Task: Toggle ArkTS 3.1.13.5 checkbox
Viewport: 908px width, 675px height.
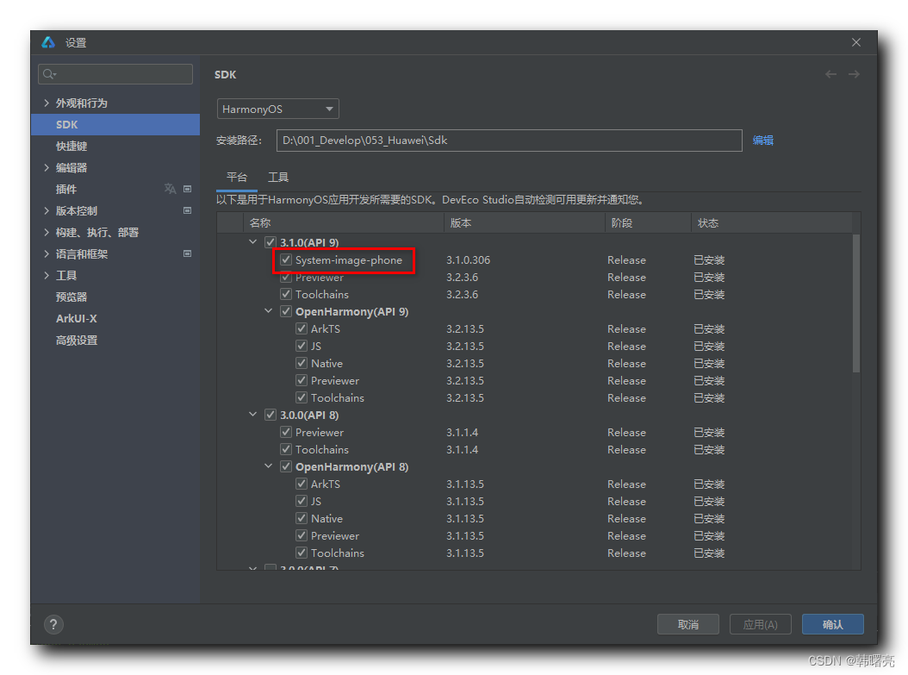Action: [x=302, y=484]
